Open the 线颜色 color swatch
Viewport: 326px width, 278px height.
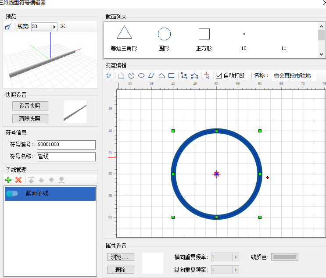pos(285,257)
